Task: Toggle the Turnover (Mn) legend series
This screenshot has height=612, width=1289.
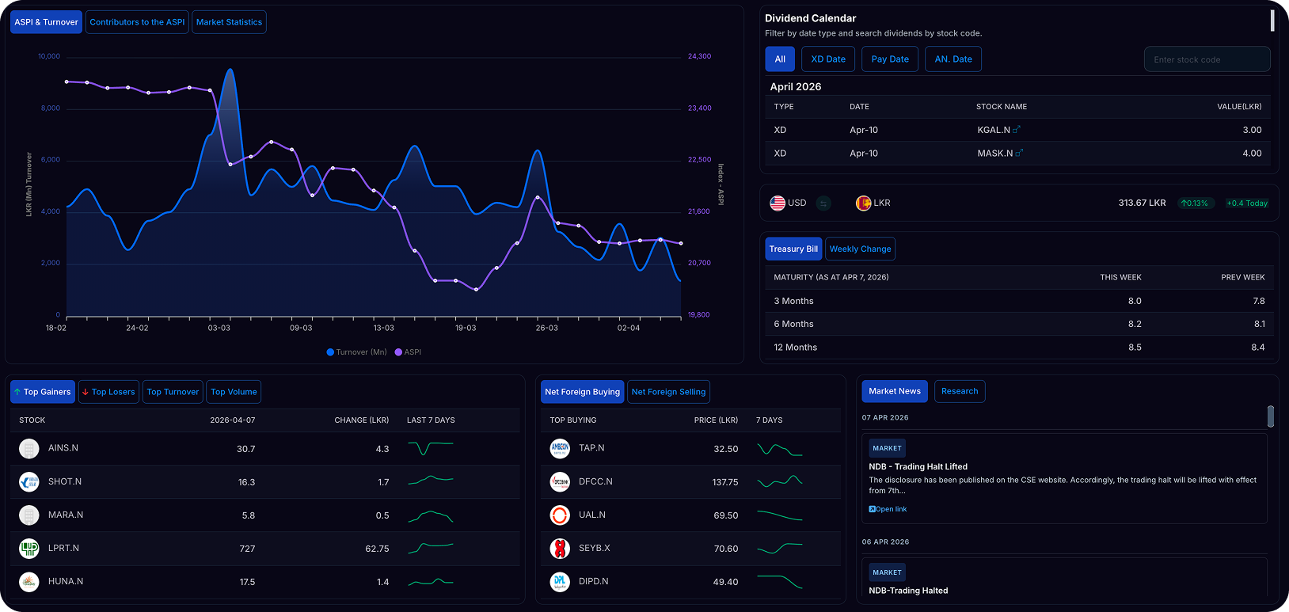Action: 356,352
